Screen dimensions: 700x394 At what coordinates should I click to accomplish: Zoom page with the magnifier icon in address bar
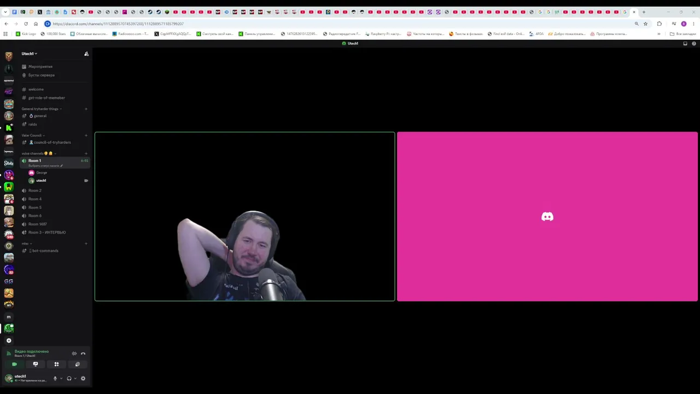(637, 24)
